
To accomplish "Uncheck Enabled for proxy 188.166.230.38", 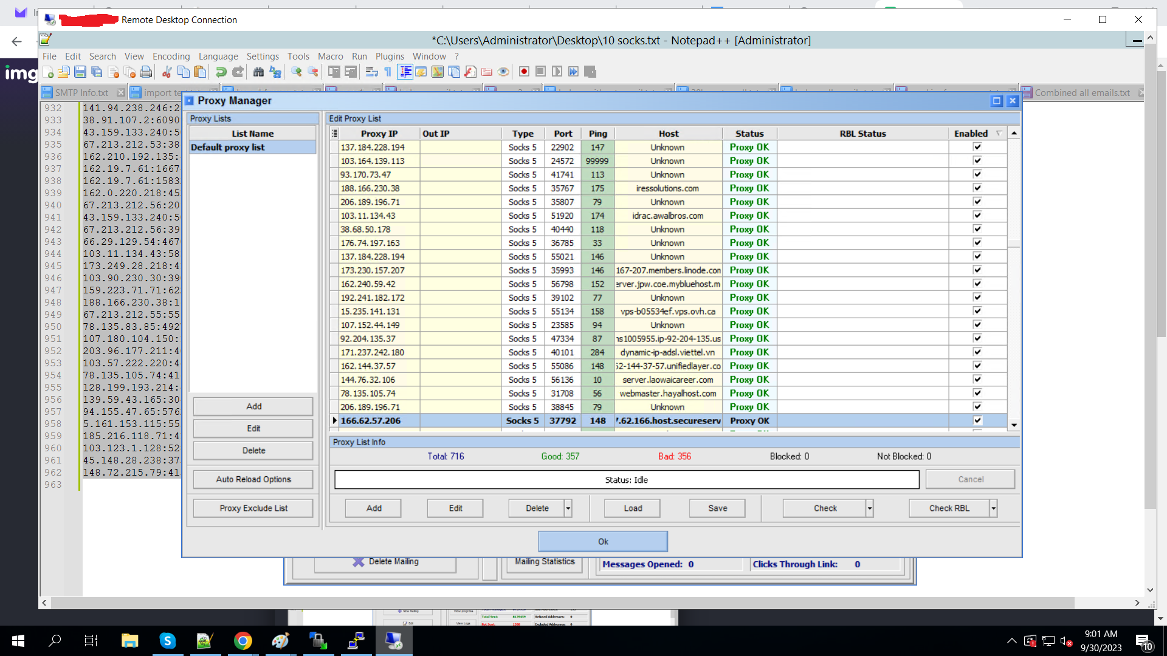I will 977,188.
